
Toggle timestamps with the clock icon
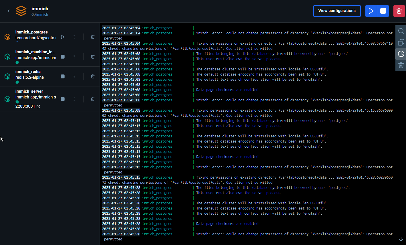click(x=401, y=54)
